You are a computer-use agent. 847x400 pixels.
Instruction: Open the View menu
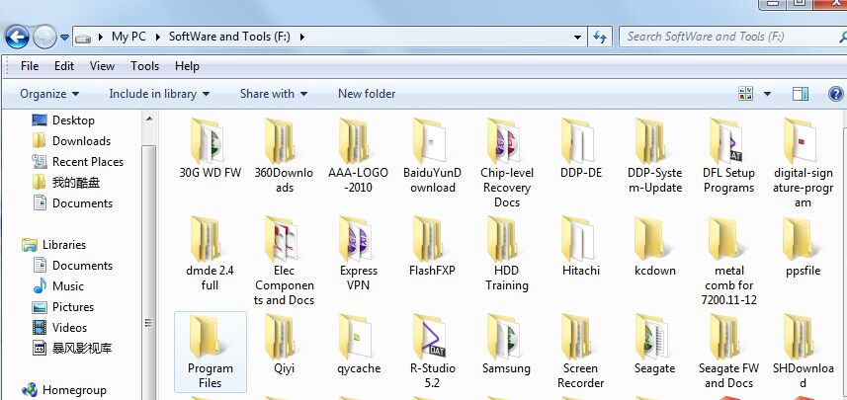coord(102,66)
